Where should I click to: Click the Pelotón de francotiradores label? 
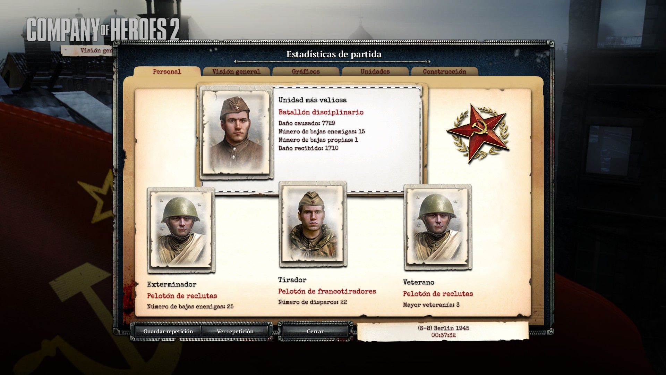pyautogui.click(x=327, y=291)
